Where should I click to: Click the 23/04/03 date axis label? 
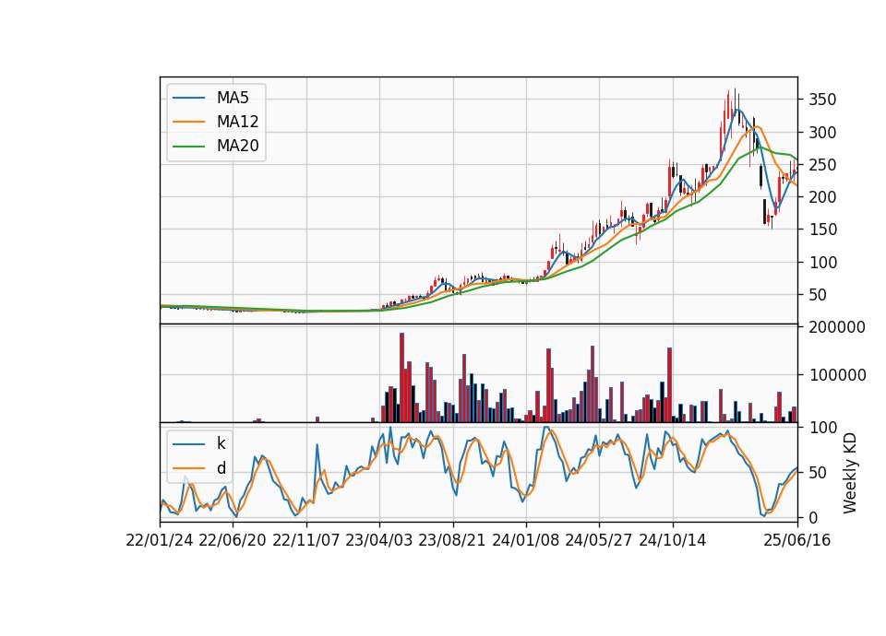point(379,541)
